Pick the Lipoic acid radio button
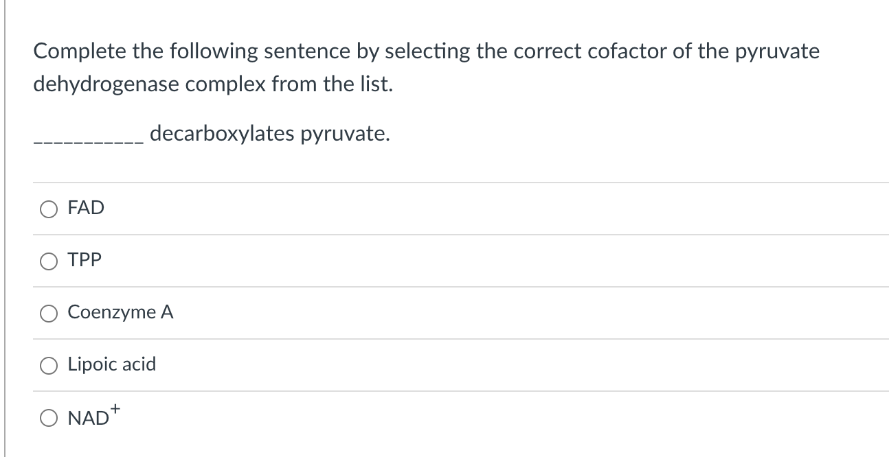Screen dimensions: 889x457 49,365
